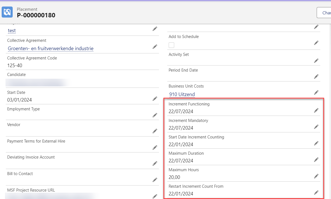Screen dimensions: 331x199
Task: Edit Increment Functioning date pencil icon
Action: click(x=316, y=110)
